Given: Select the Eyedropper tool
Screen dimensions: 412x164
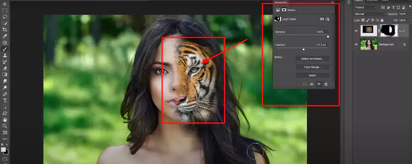Looking at the screenshot, I should coord(5,36).
